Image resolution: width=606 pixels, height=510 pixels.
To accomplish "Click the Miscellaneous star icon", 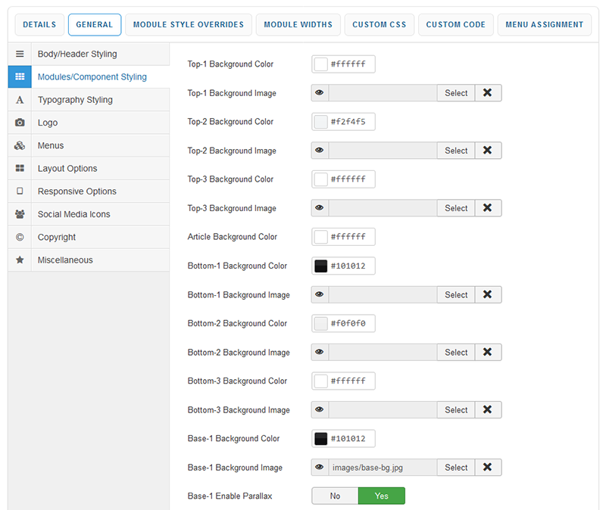I will [20, 260].
